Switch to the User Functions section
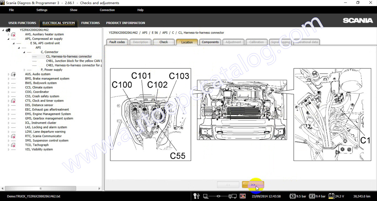Image resolution: width=377 pixels, height=201 pixels. [x=22, y=23]
